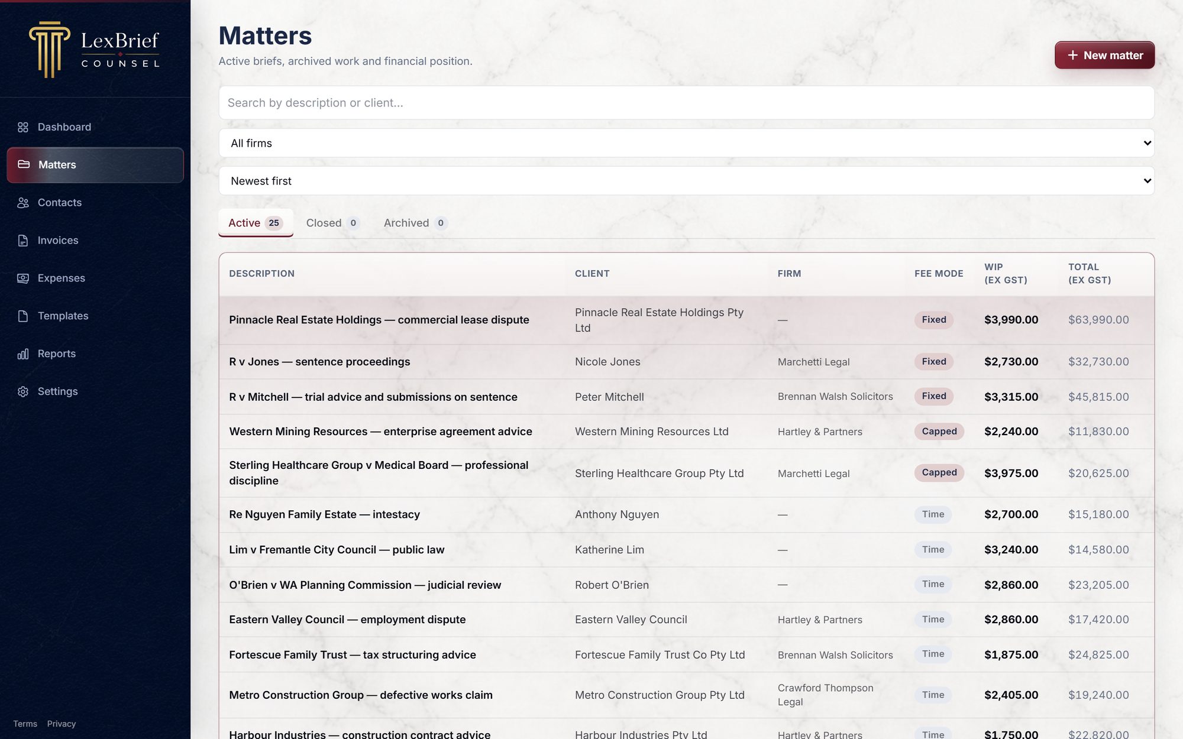
Task: Click the Expenses banknote icon
Action: pyautogui.click(x=23, y=278)
